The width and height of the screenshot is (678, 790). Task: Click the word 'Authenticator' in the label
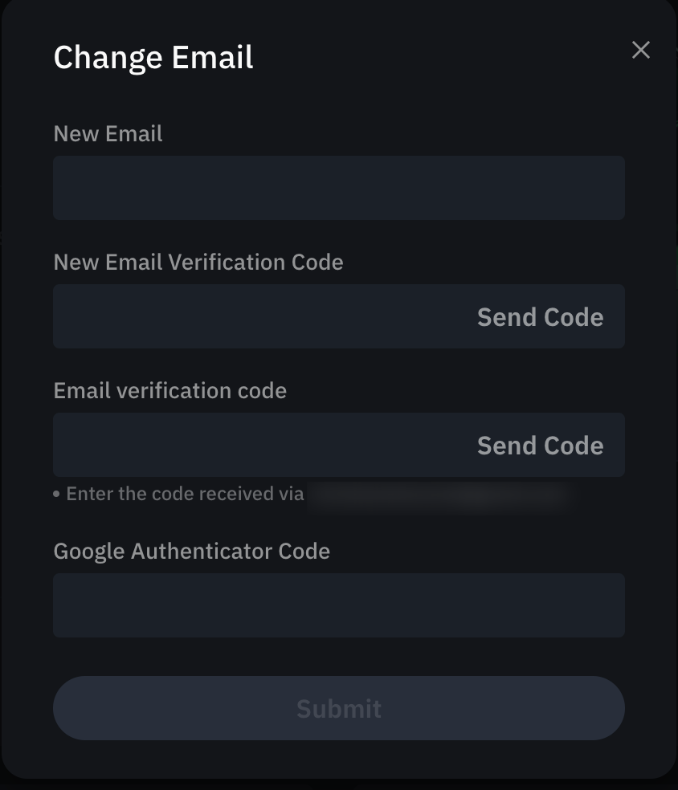pos(202,552)
